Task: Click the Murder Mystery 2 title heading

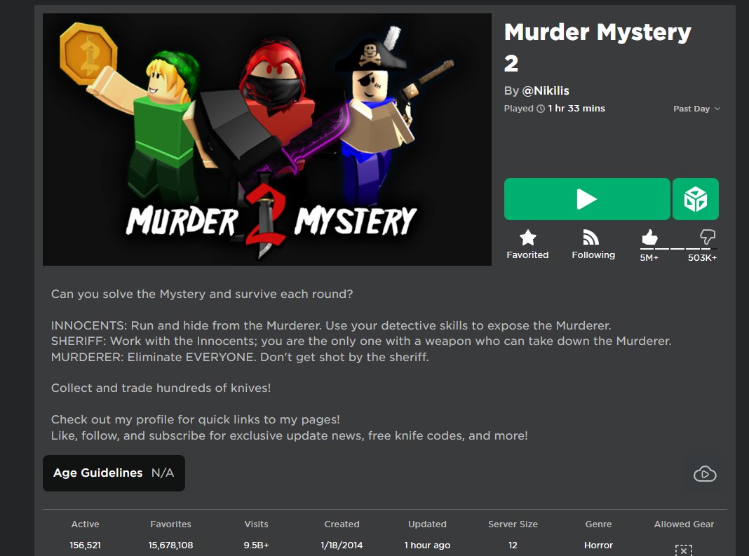Action: click(x=598, y=48)
